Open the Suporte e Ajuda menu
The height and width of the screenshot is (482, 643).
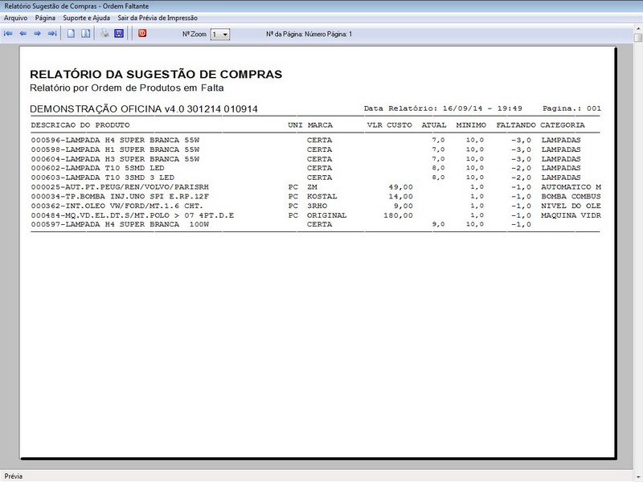tap(87, 18)
